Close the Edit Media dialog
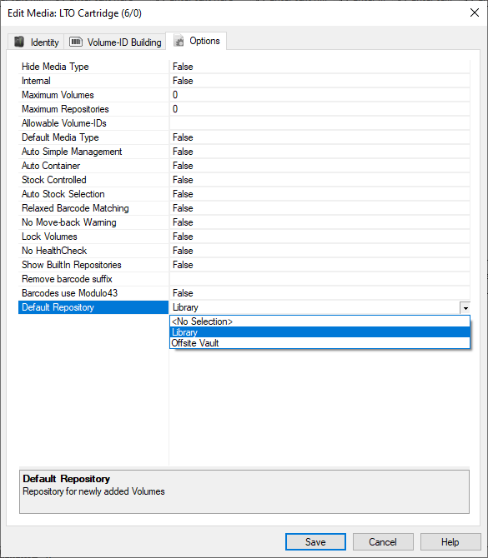Viewport: 488px width, 558px height. point(475,12)
